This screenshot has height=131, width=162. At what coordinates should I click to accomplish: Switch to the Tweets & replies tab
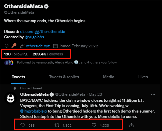coord(64,77)
